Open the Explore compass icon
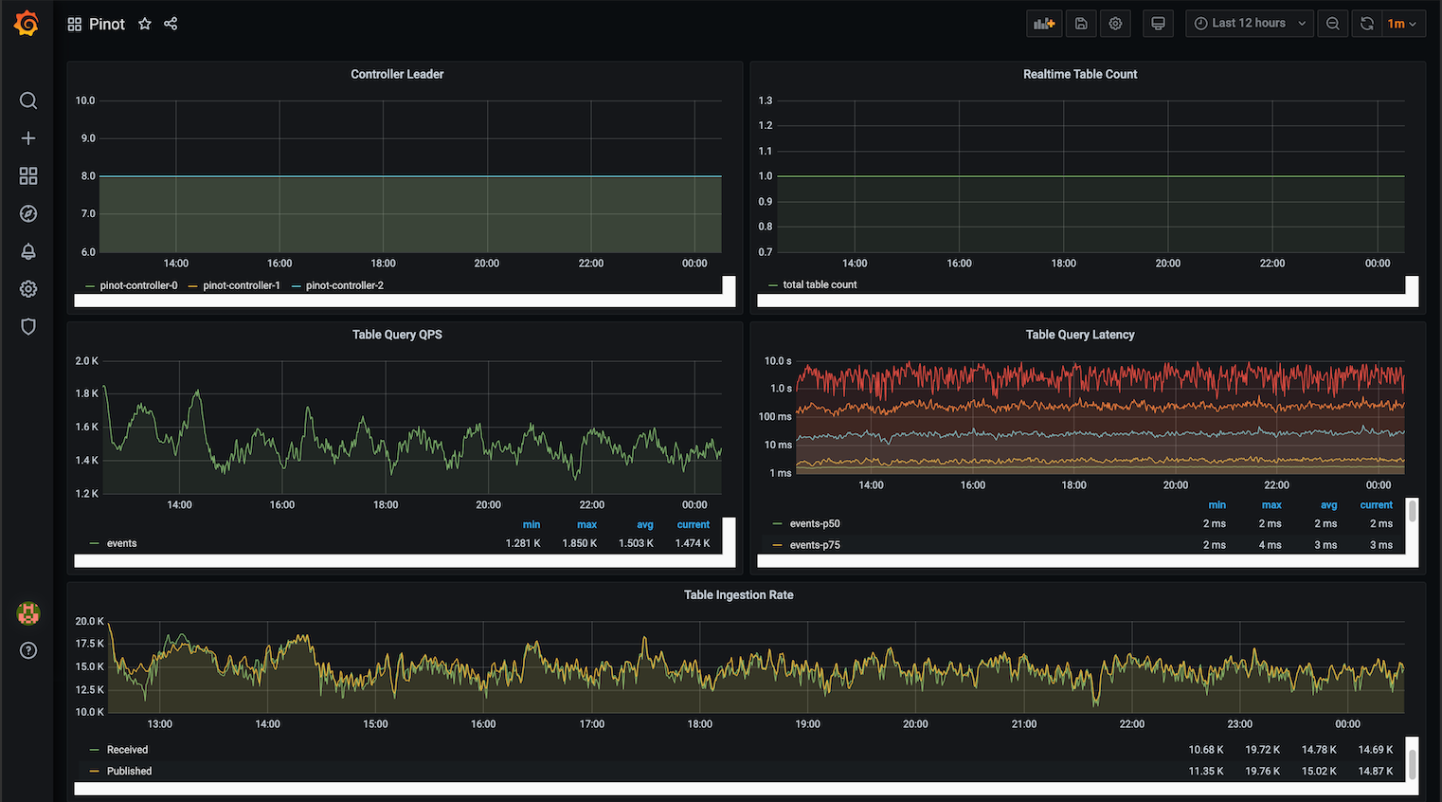Image resolution: width=1442 pixels, height=802 pixels. tap(28, 213)
